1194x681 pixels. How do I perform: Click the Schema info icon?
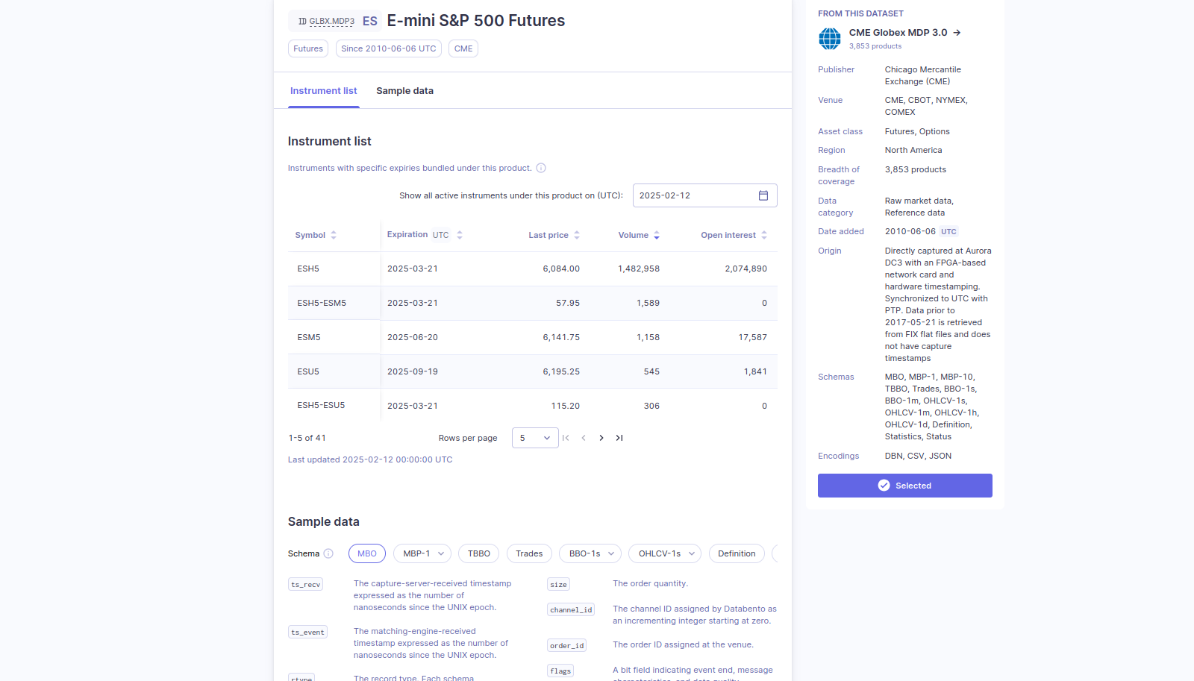tap(328, 553)
